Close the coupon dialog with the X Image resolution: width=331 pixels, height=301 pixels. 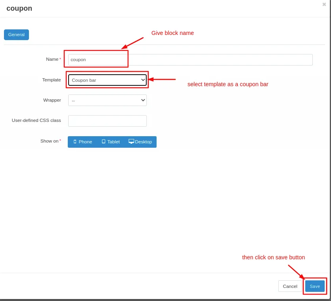point(324,4)
